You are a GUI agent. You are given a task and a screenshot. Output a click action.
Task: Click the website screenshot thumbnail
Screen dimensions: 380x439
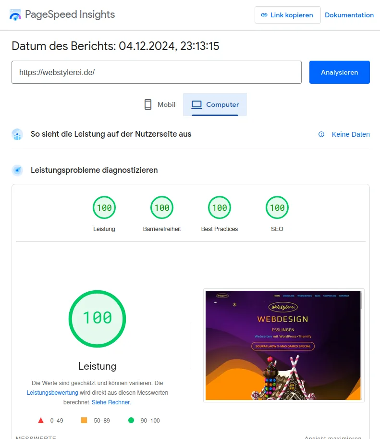(x=283, y=345)
